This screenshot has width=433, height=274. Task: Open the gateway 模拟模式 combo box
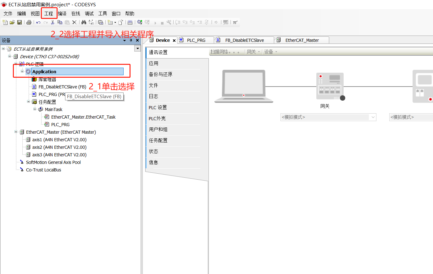[x=328, y=117]
